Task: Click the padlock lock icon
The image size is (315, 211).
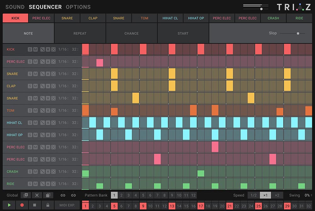Action: click(48, 205)
